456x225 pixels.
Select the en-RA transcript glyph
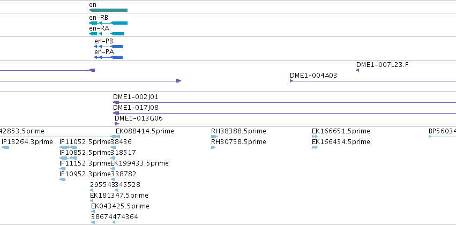point(107,34)
